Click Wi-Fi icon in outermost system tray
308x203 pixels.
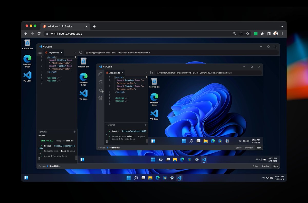pyautogui.click(x=264, y=178)
